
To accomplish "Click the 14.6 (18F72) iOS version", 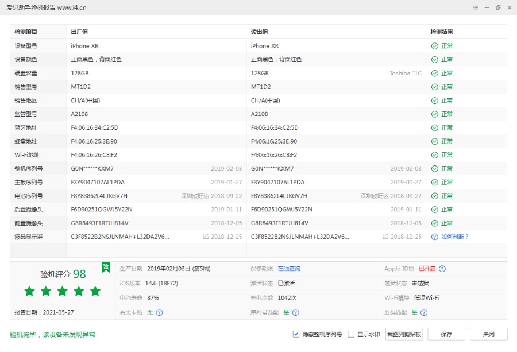I will (x=161, y=283).
